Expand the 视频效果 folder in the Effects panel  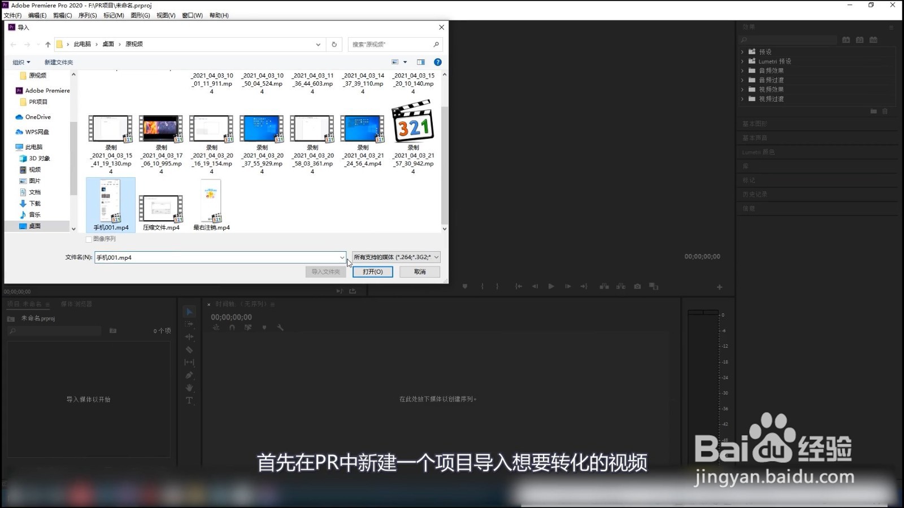[742, 89]
